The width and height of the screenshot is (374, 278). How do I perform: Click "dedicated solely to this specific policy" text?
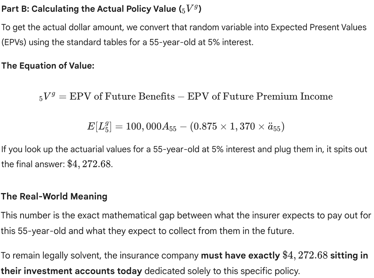point(221,271)
